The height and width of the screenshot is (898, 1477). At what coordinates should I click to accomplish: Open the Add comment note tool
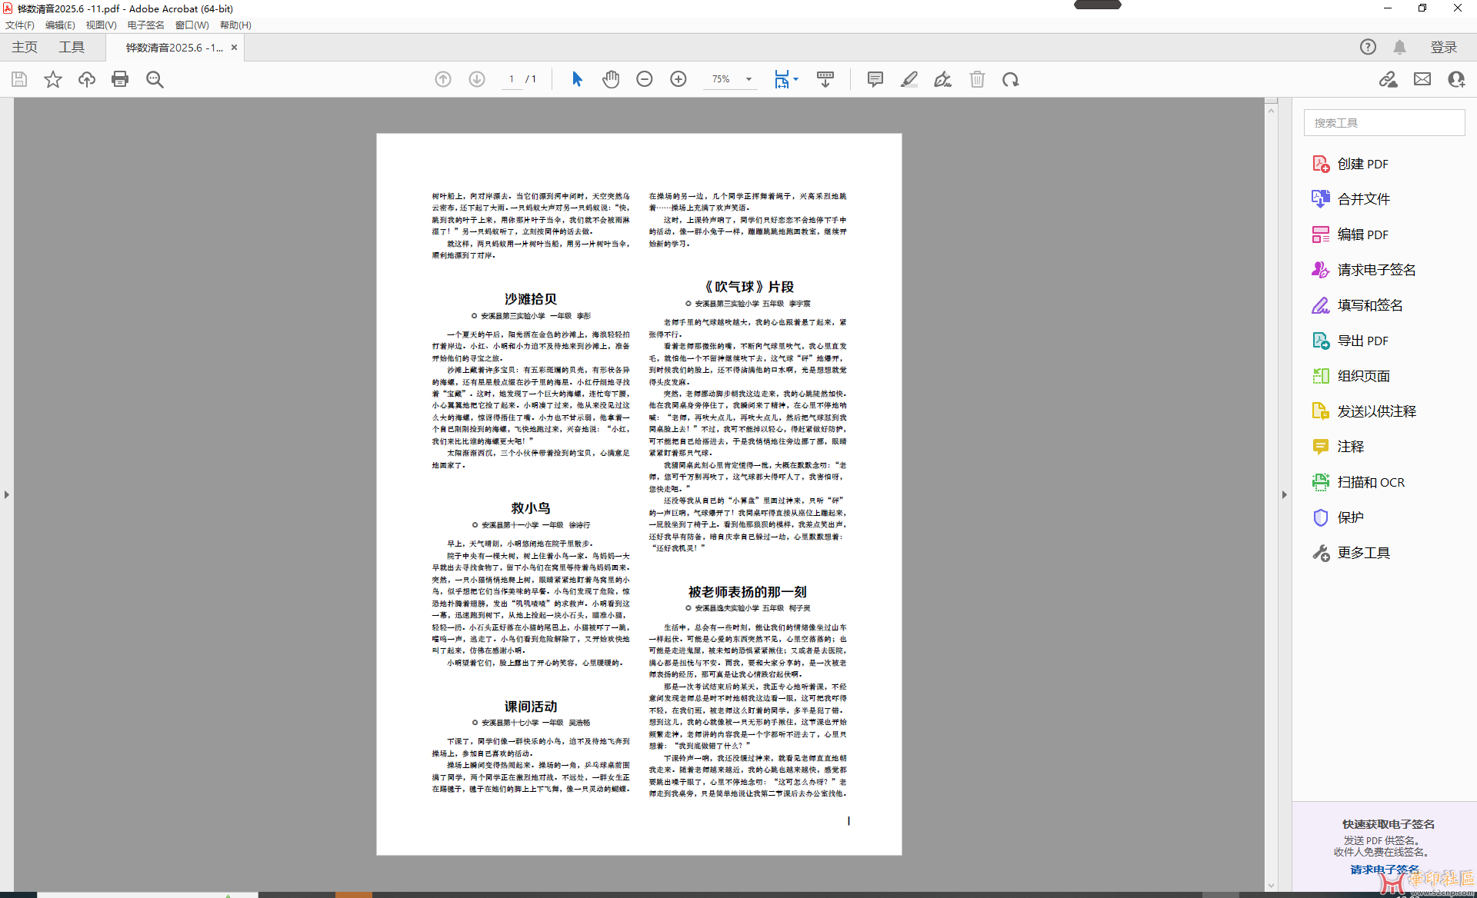point(875,79)
